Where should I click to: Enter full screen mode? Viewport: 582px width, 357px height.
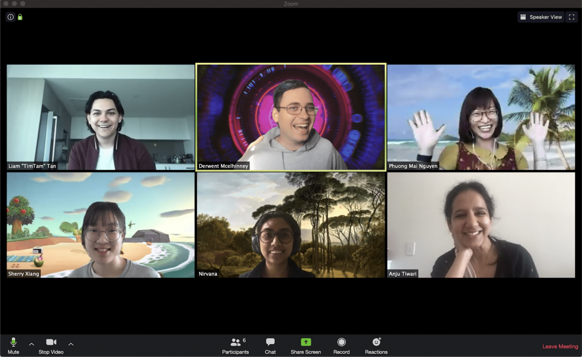click(x=571, y=17)
